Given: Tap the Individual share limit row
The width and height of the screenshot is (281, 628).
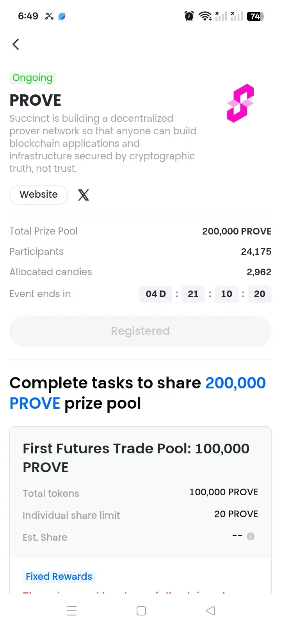Looking at the screenshot, I should (x=140, y=515).
